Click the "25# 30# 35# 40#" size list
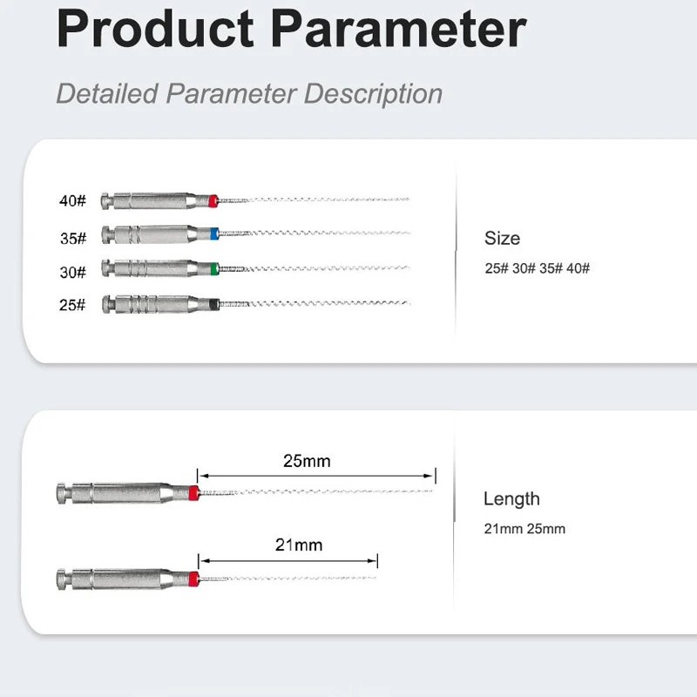 click(537, 268)
